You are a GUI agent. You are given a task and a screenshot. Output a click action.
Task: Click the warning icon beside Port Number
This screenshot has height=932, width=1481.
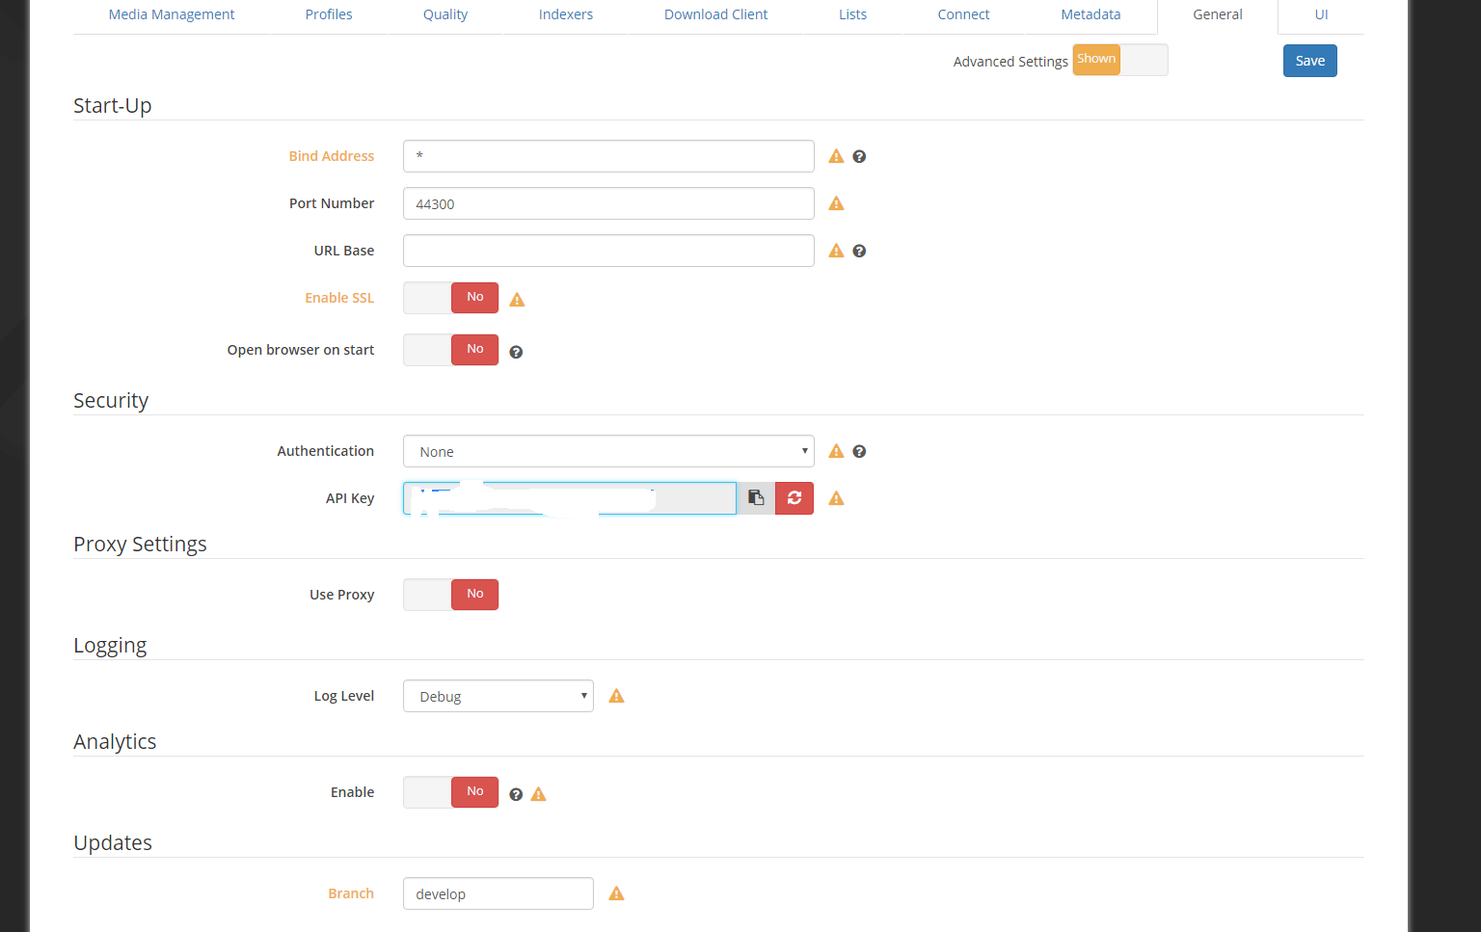point(836,203)
